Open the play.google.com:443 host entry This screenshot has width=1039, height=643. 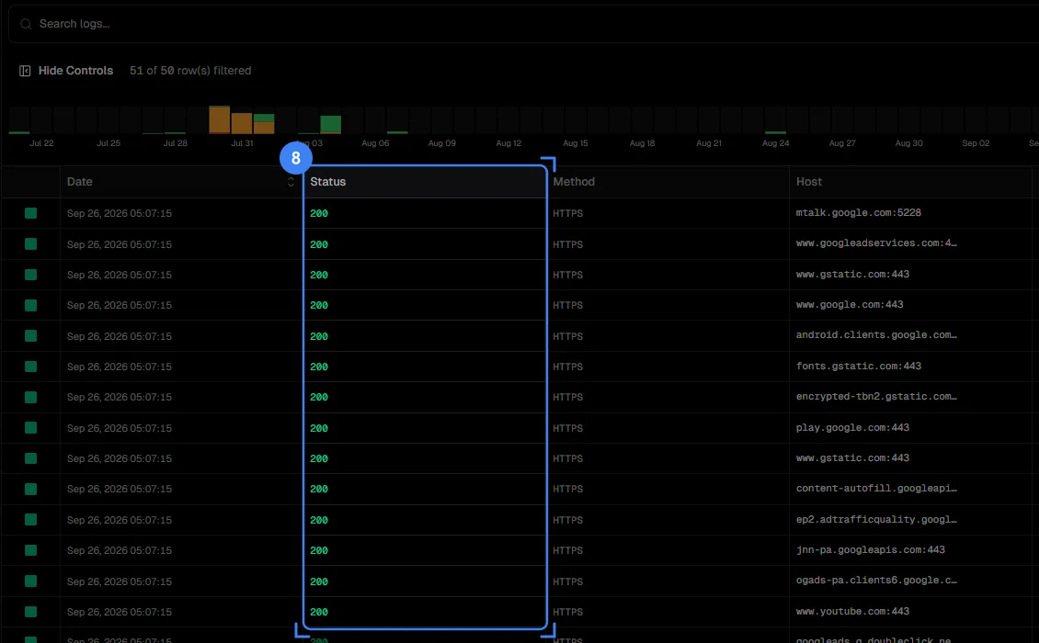point(852,427)
